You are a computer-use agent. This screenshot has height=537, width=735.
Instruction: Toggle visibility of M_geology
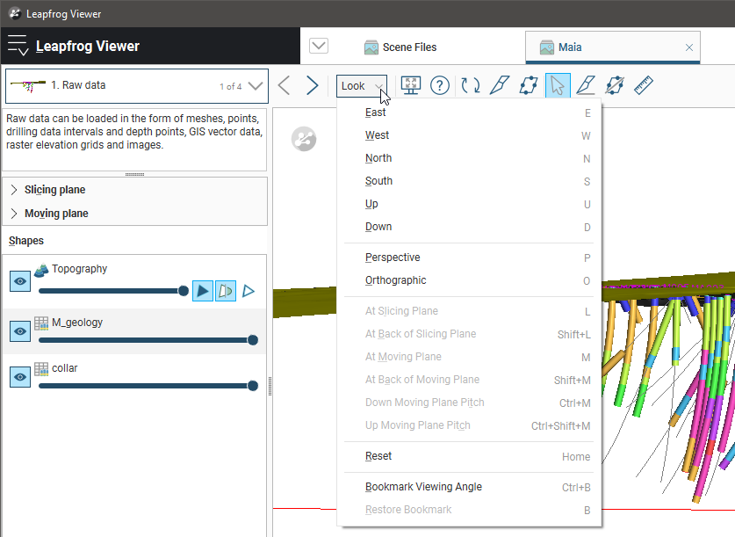click(x=20, y=331)
